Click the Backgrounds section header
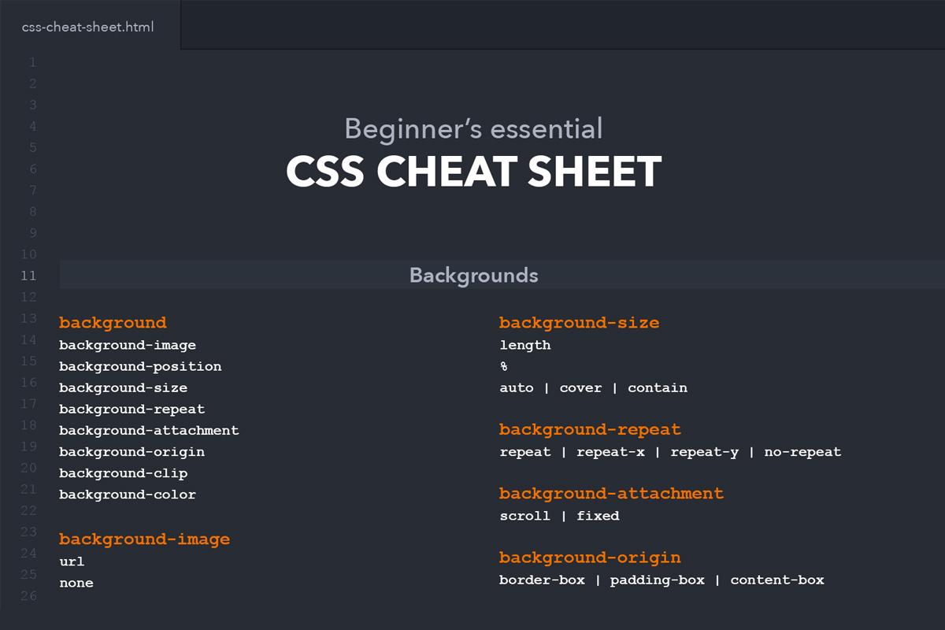Viewport: 945px width, 630px height. tap(473, 276)
